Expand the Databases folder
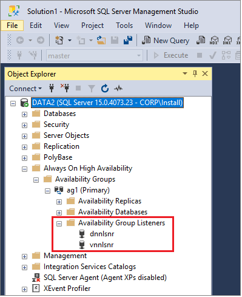The image size is (242, 297). [24, 115]
